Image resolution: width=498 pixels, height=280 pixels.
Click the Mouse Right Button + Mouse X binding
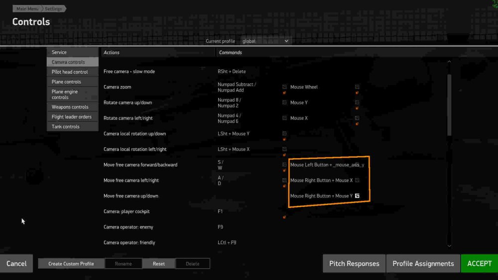pyautogui.click(x=321, y=180)
